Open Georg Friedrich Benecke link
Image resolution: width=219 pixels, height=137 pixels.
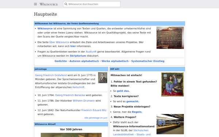tap(70, 95)
